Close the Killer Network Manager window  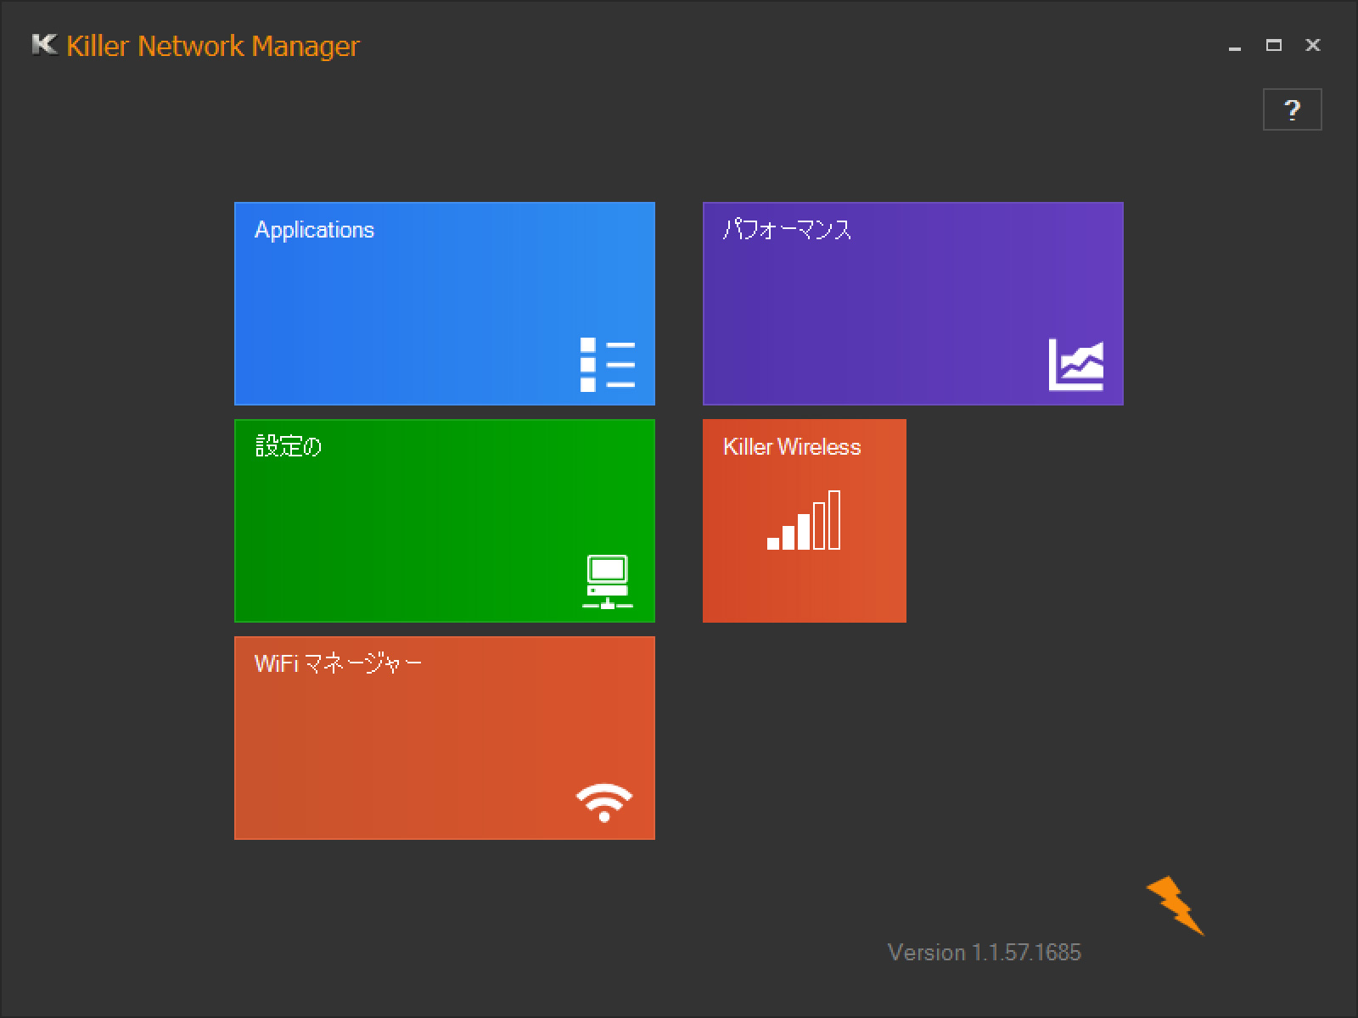(1313, 45)
